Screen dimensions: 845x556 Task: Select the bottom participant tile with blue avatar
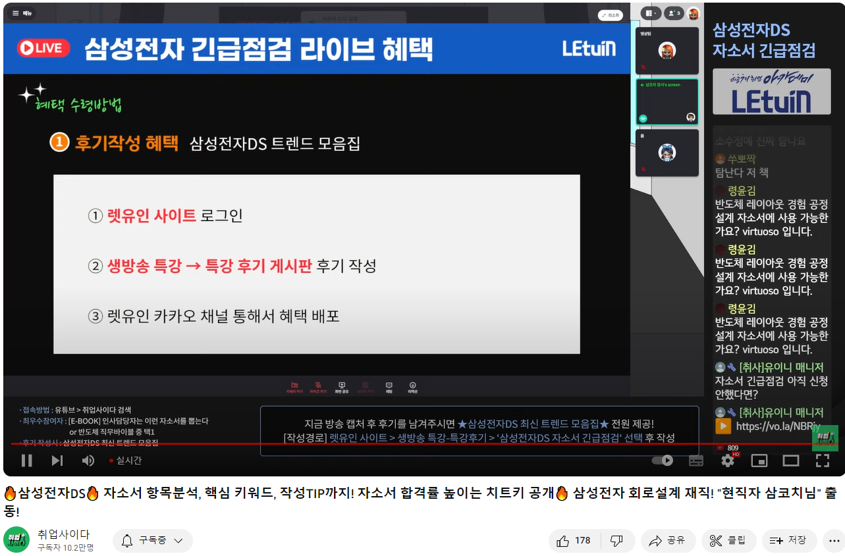(667, 153)
